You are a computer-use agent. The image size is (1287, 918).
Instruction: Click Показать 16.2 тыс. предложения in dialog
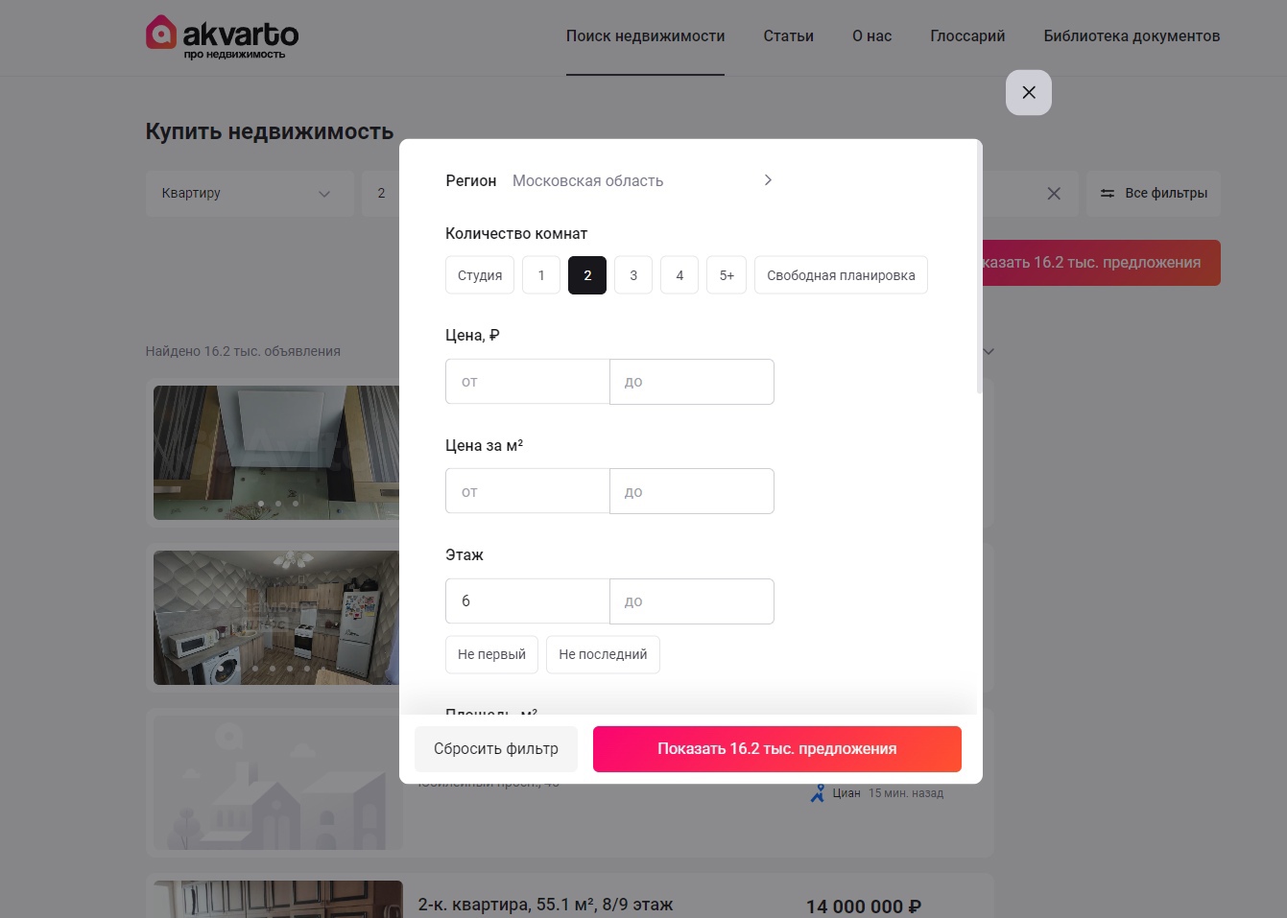point(777,749)
